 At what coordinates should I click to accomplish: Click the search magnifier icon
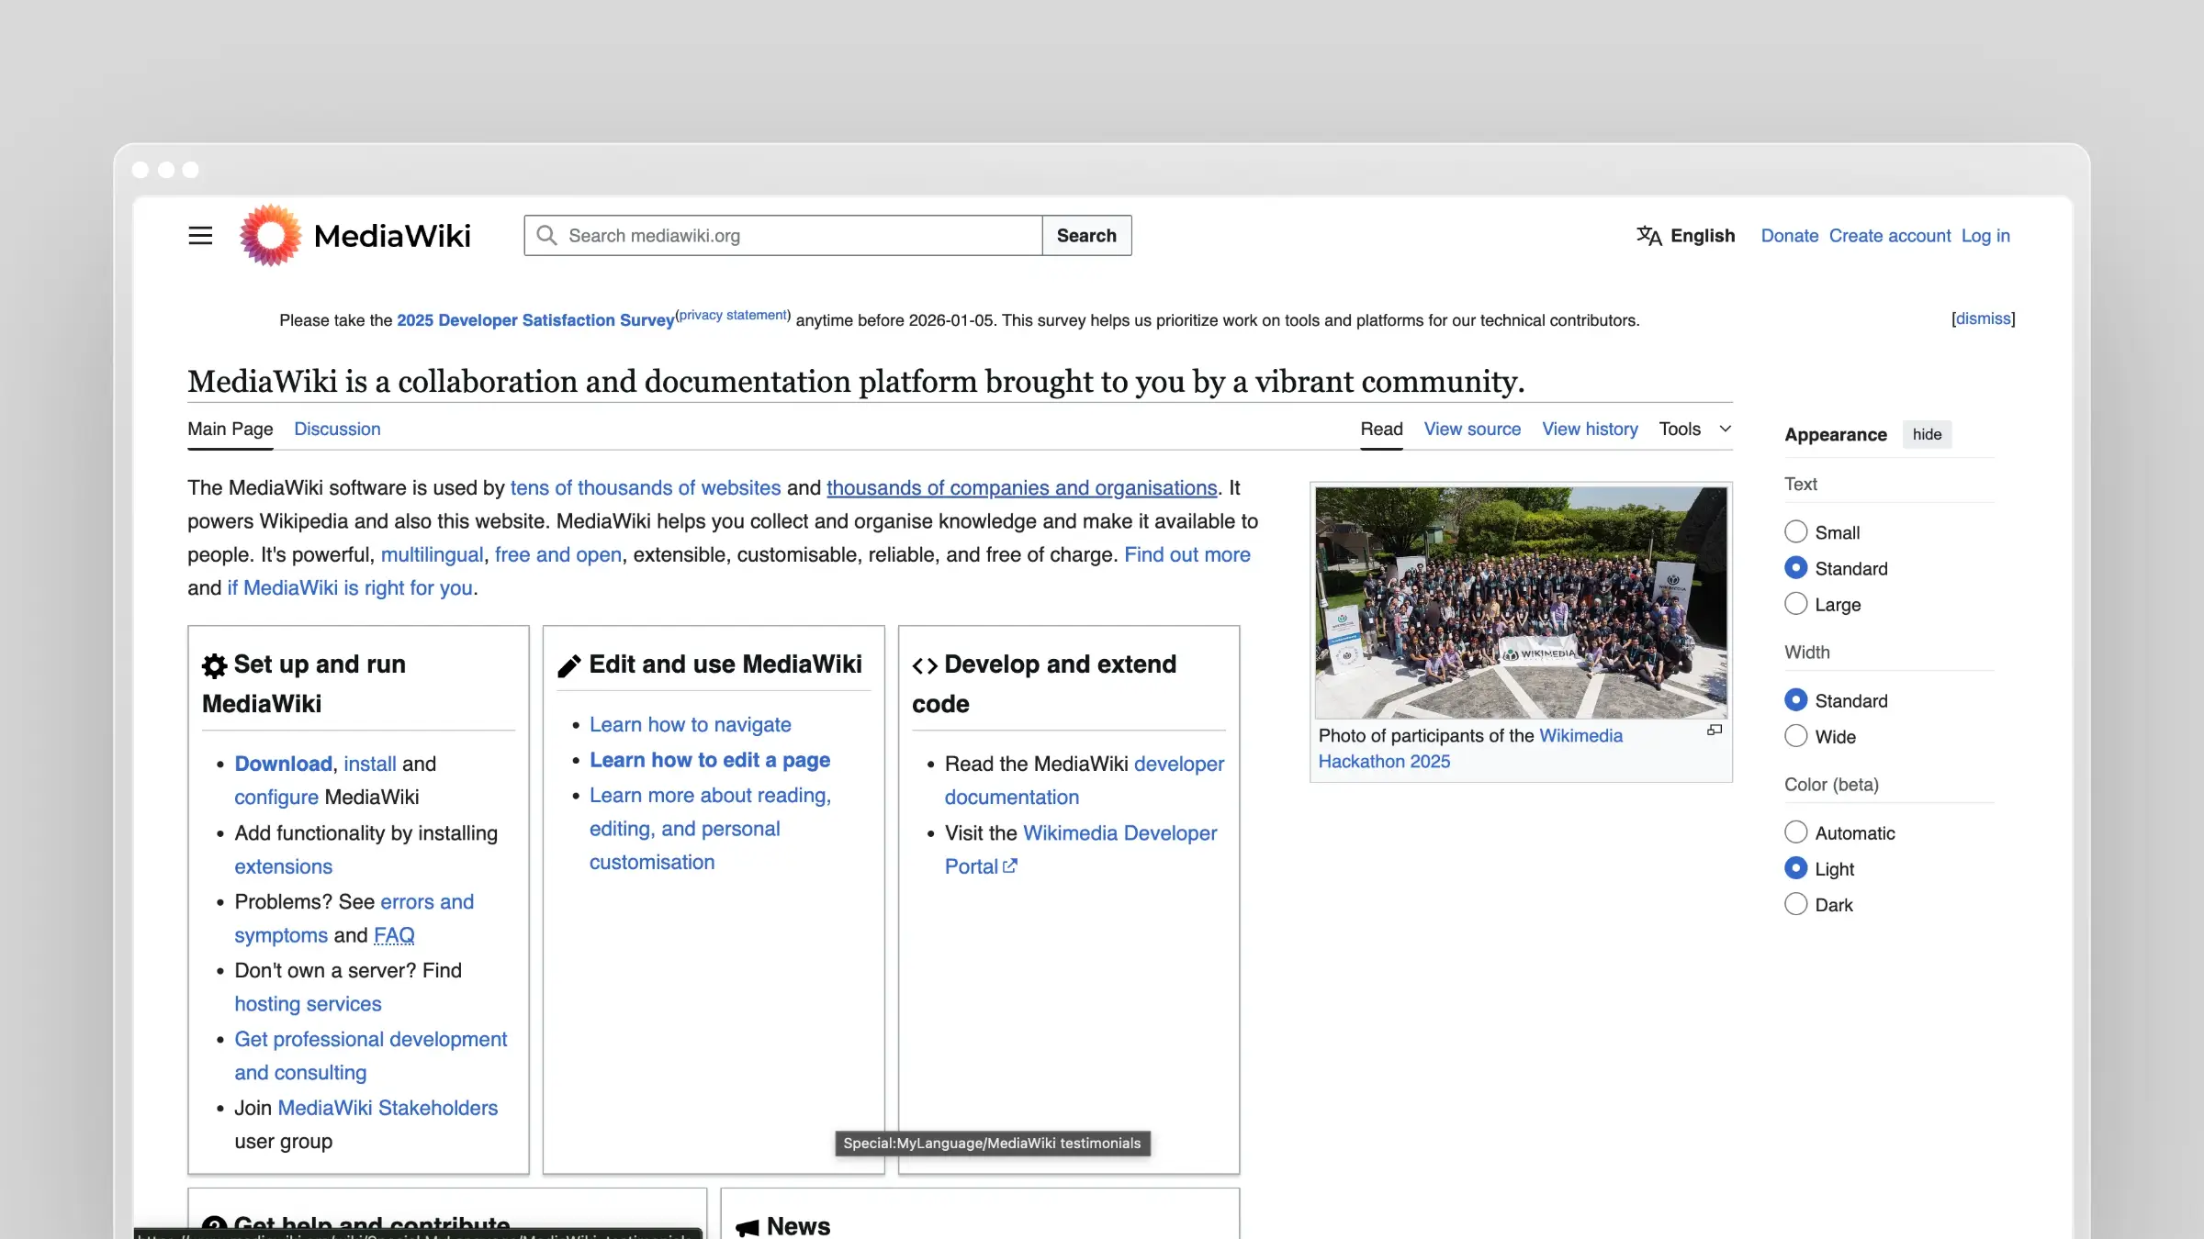coord(547,235)
